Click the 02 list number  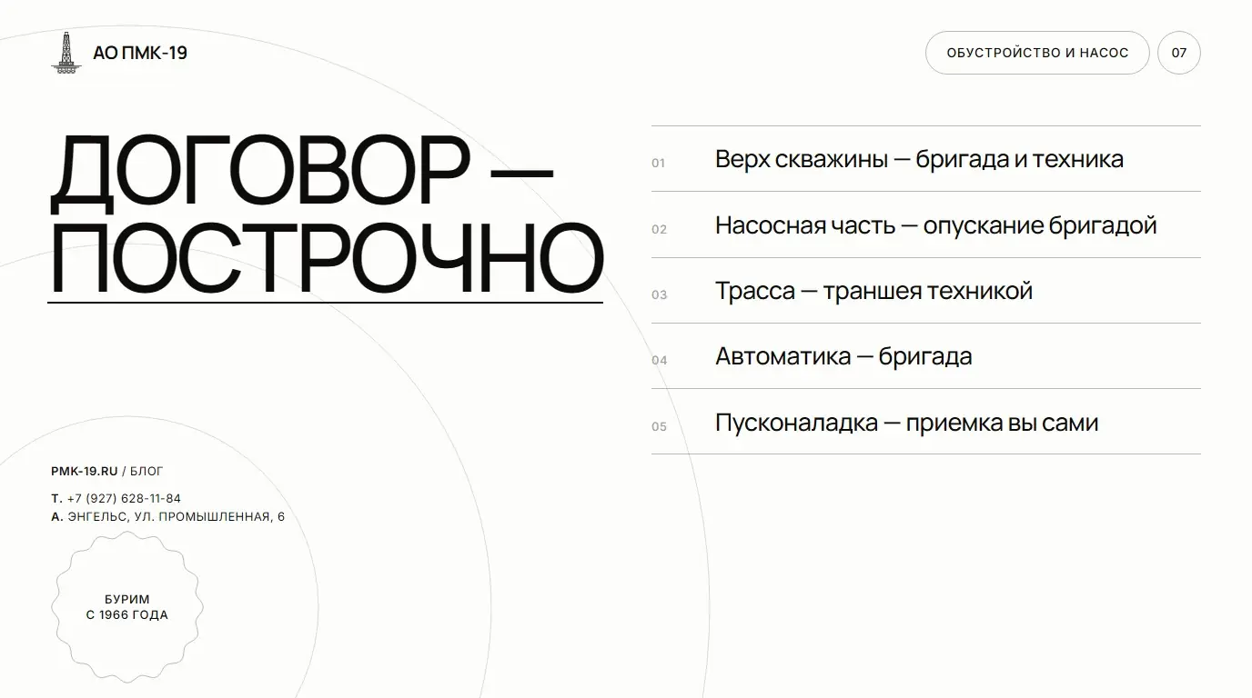click(660, 229)
